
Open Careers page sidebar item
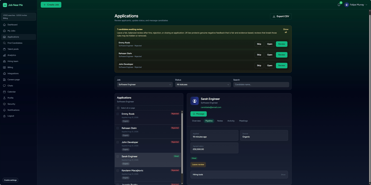19,80
